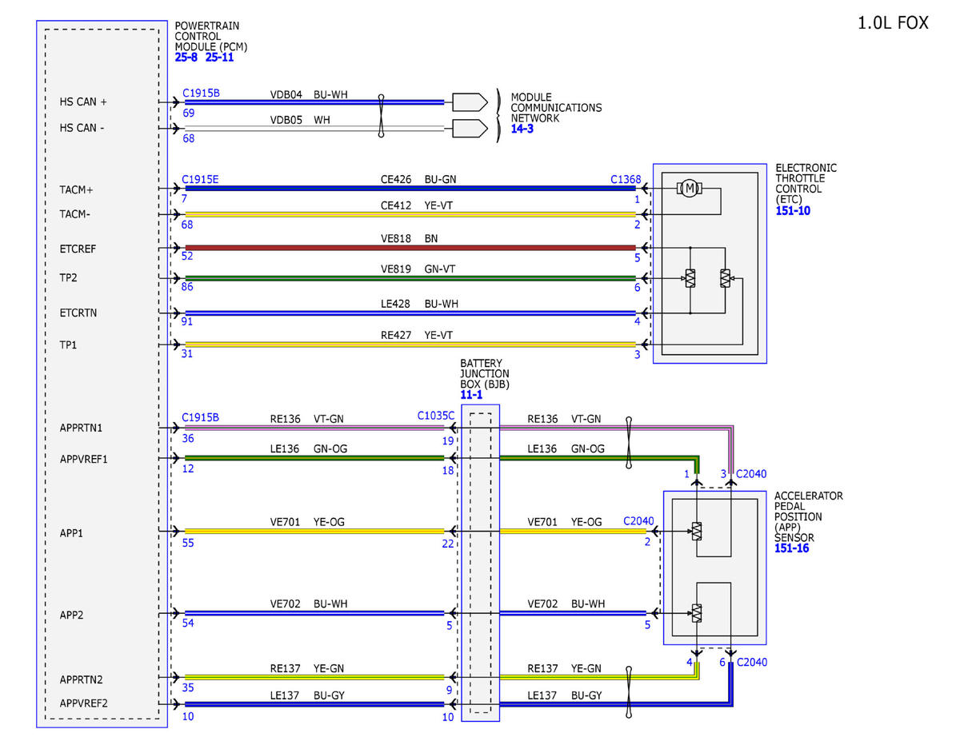
Task: Click pin number 12 on APPVREF1
Action: pos(188,469)
